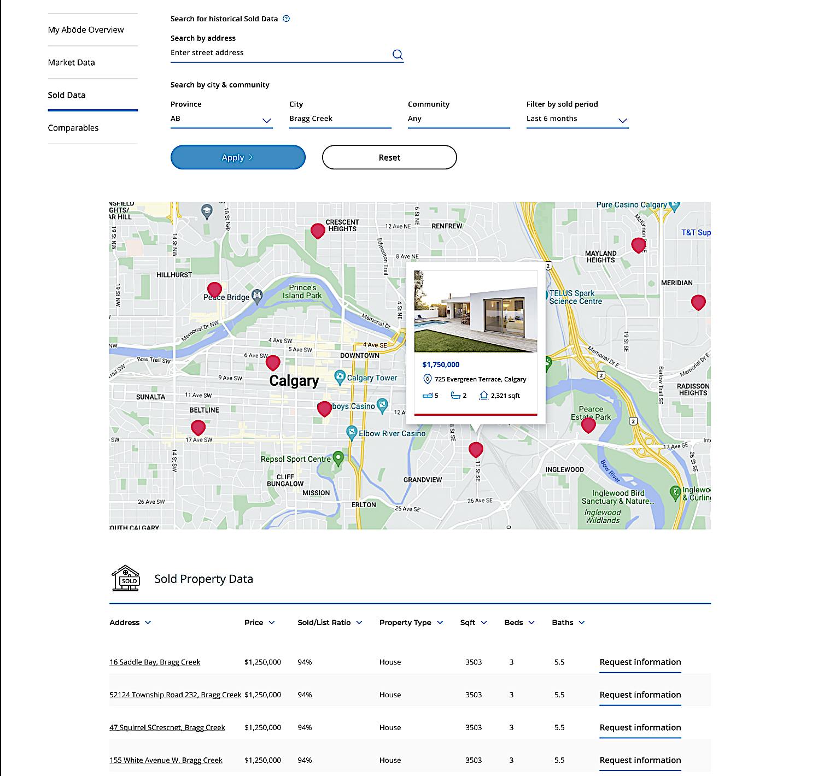
Task: Sort table by Address column
Action: pos(130,622)
